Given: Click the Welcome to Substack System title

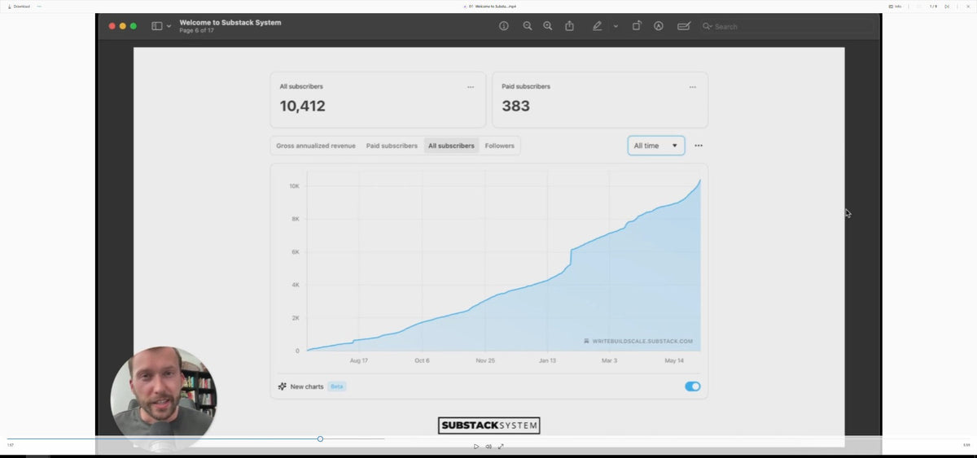Looking at the screenshot, I should click(x=230, y=22).
